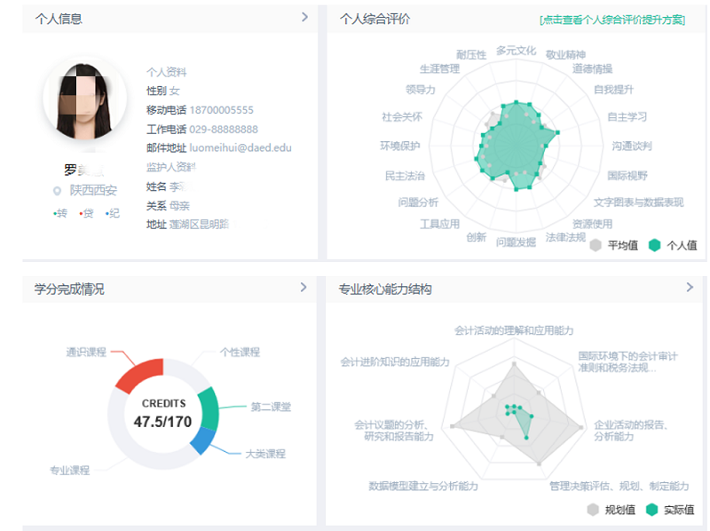Screen dimensions: 710x531
Task: Click the green-dot 转 tag
Action: pos(60,213)
